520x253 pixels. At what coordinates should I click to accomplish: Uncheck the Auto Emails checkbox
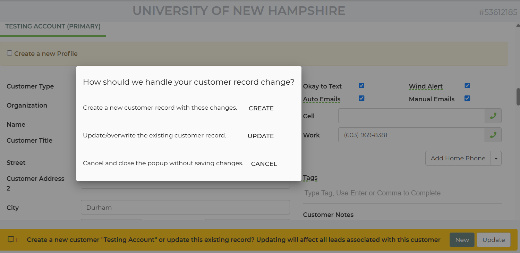point(361,99)
